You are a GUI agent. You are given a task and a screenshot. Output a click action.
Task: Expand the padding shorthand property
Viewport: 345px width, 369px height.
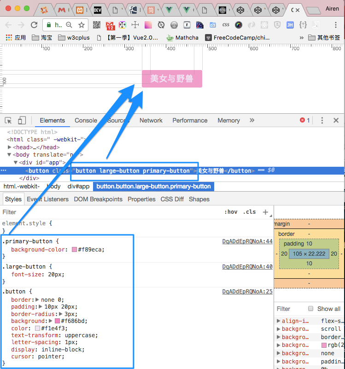click(x=41, y=307)
